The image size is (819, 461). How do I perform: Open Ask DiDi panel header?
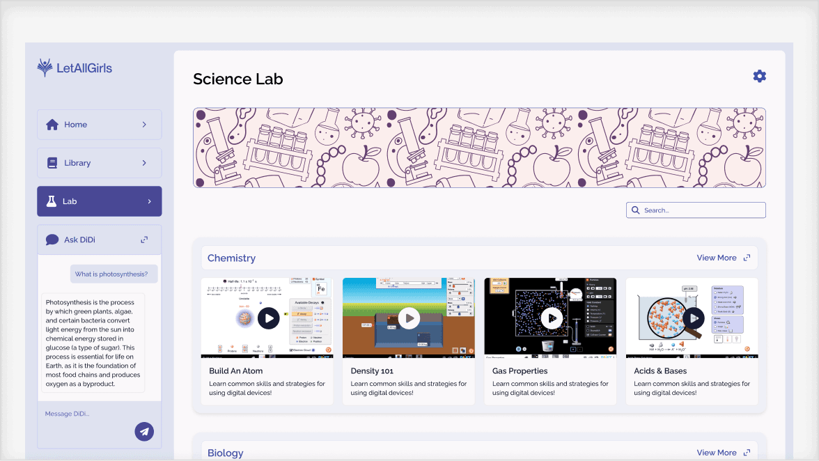[99, 240]
